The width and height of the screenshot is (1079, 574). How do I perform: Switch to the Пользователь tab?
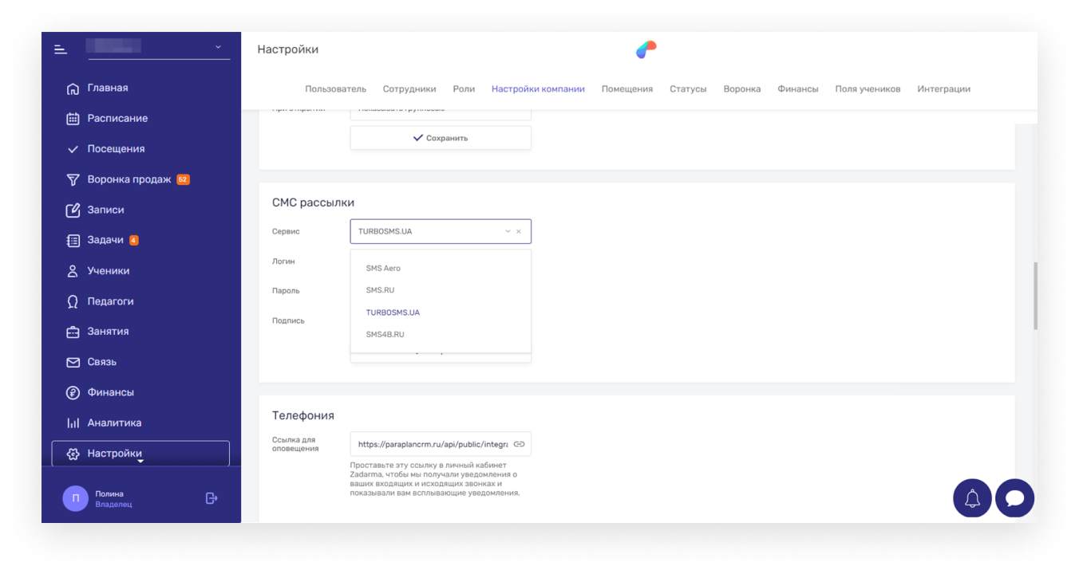pos(335,89)
